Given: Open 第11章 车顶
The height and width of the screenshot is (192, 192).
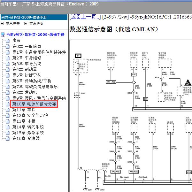Looking at the screenshot, I should [24, 110].
